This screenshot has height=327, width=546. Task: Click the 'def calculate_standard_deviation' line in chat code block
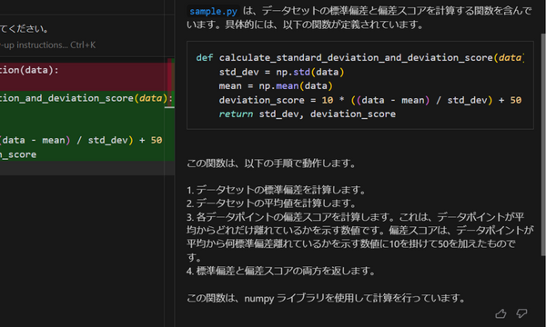pyautogui.click(x=359, y=58)
